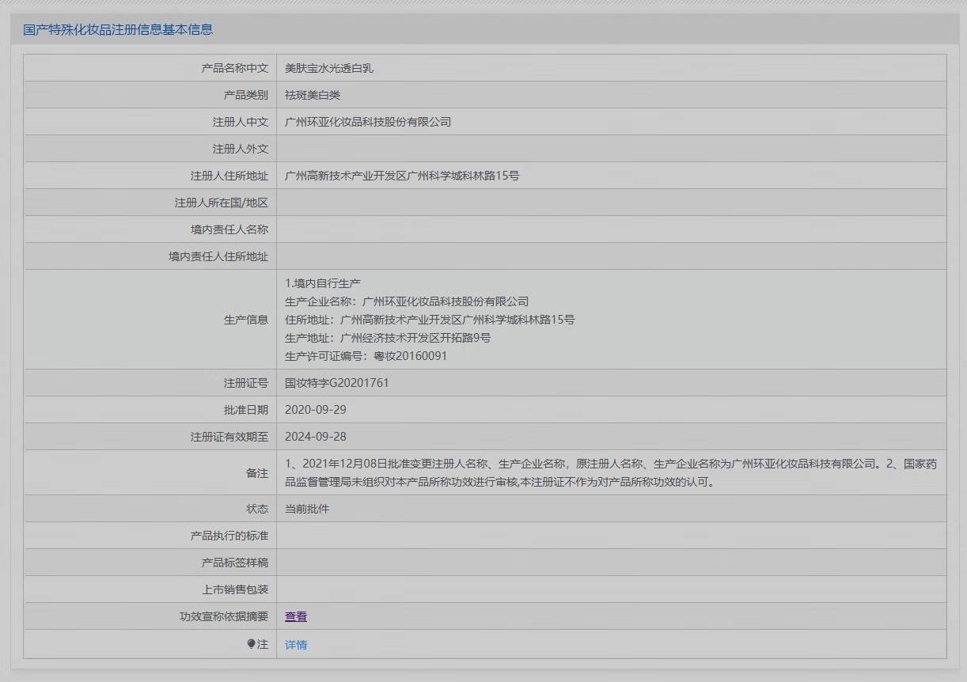
Task: Click the label 备注
Action: click(257, 473)
